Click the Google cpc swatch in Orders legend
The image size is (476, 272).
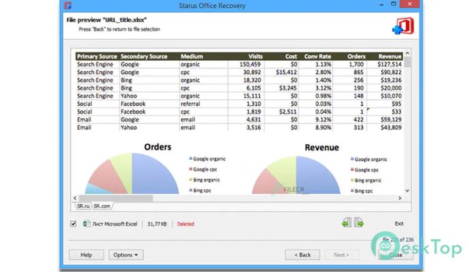190,169
